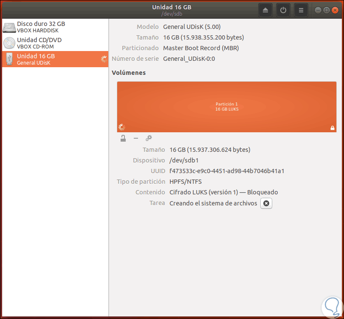Click drive size 16 GB (15.938.355.200 bytes)
Image resolution: width=344 pixels, height=319 pixels.
pyautogui.click(x=203, y=37)
